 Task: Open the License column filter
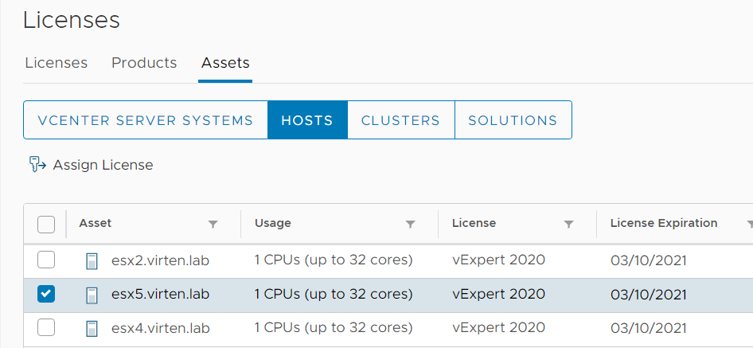(568, 224)
